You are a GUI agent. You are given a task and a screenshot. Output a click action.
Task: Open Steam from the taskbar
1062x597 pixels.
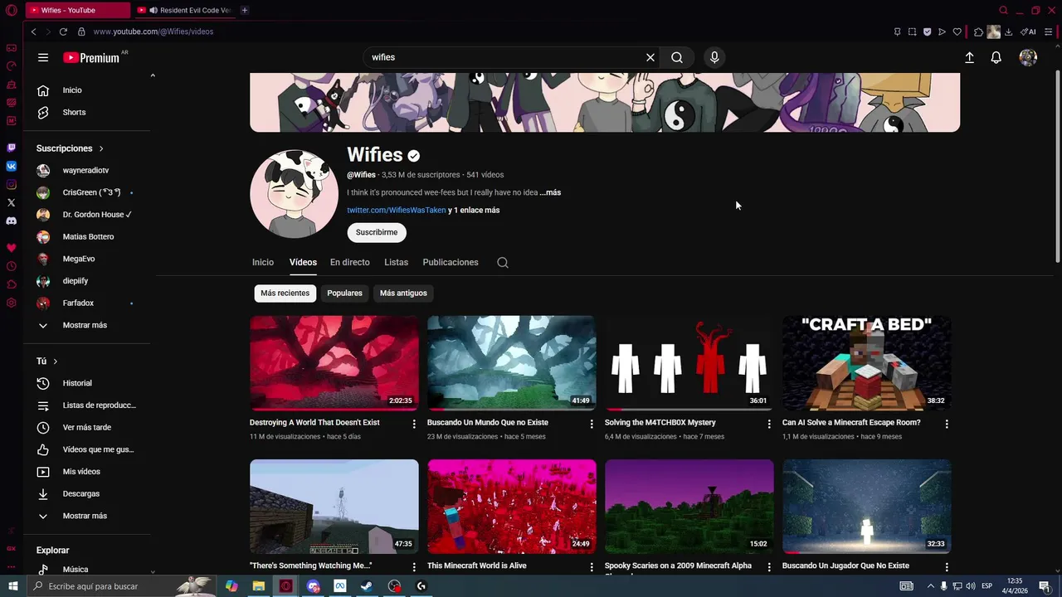367,586
